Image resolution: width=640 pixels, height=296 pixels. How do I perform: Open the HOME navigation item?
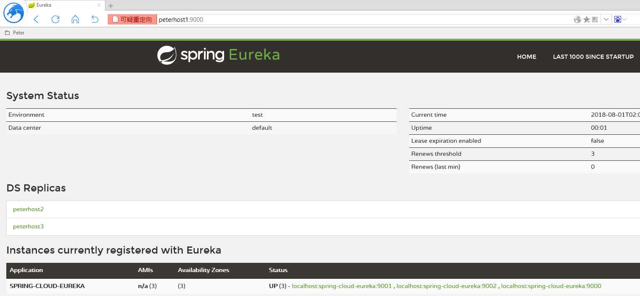527,57
